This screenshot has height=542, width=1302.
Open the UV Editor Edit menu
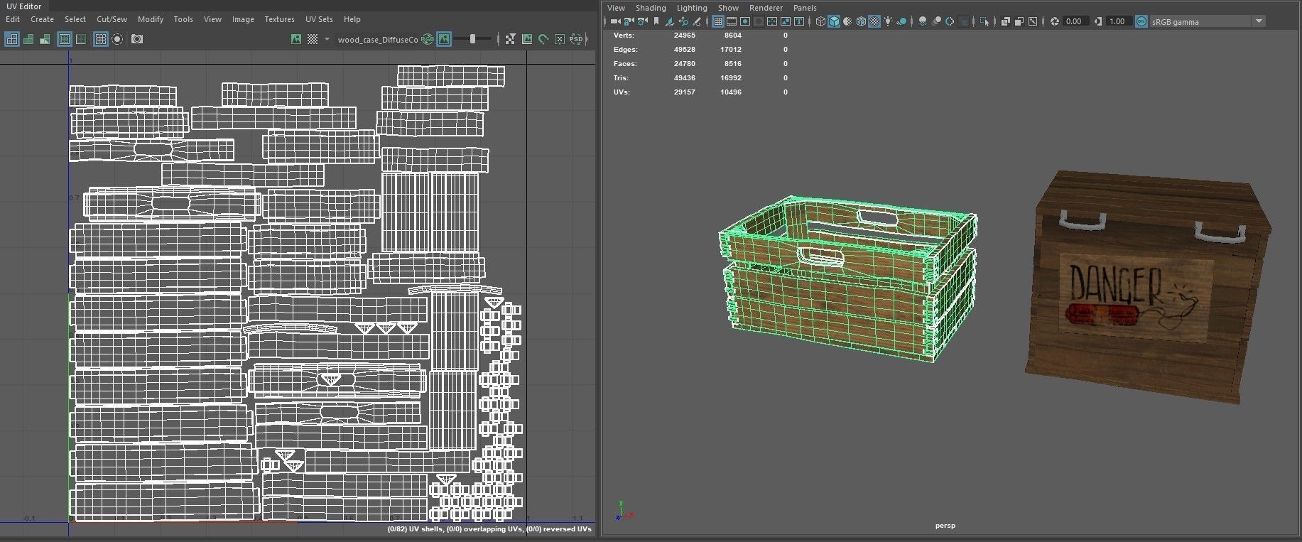[x=13, y=19]
